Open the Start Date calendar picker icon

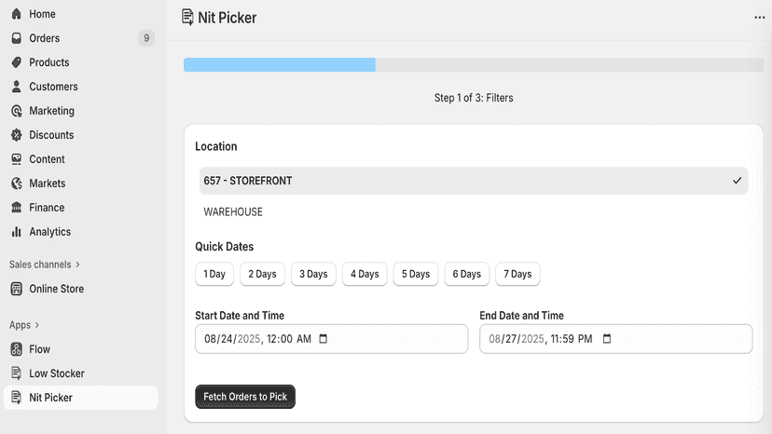(323, 339)
